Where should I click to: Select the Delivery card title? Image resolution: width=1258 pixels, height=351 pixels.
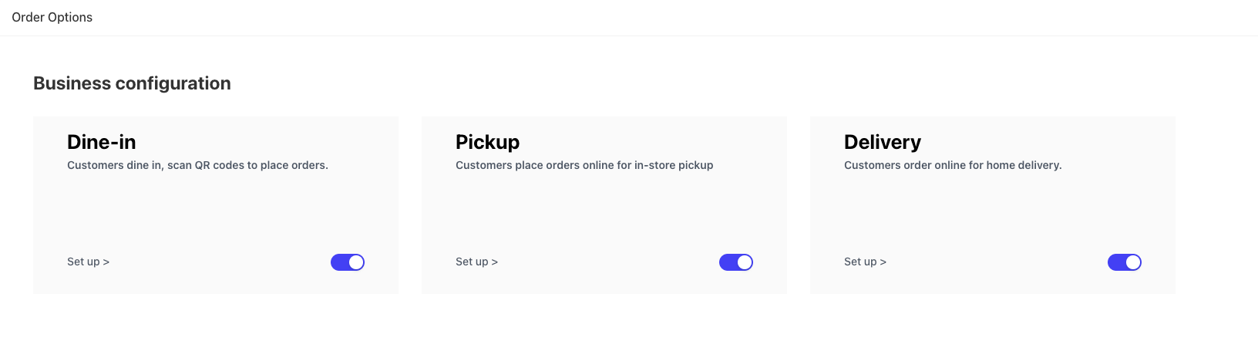883,142
